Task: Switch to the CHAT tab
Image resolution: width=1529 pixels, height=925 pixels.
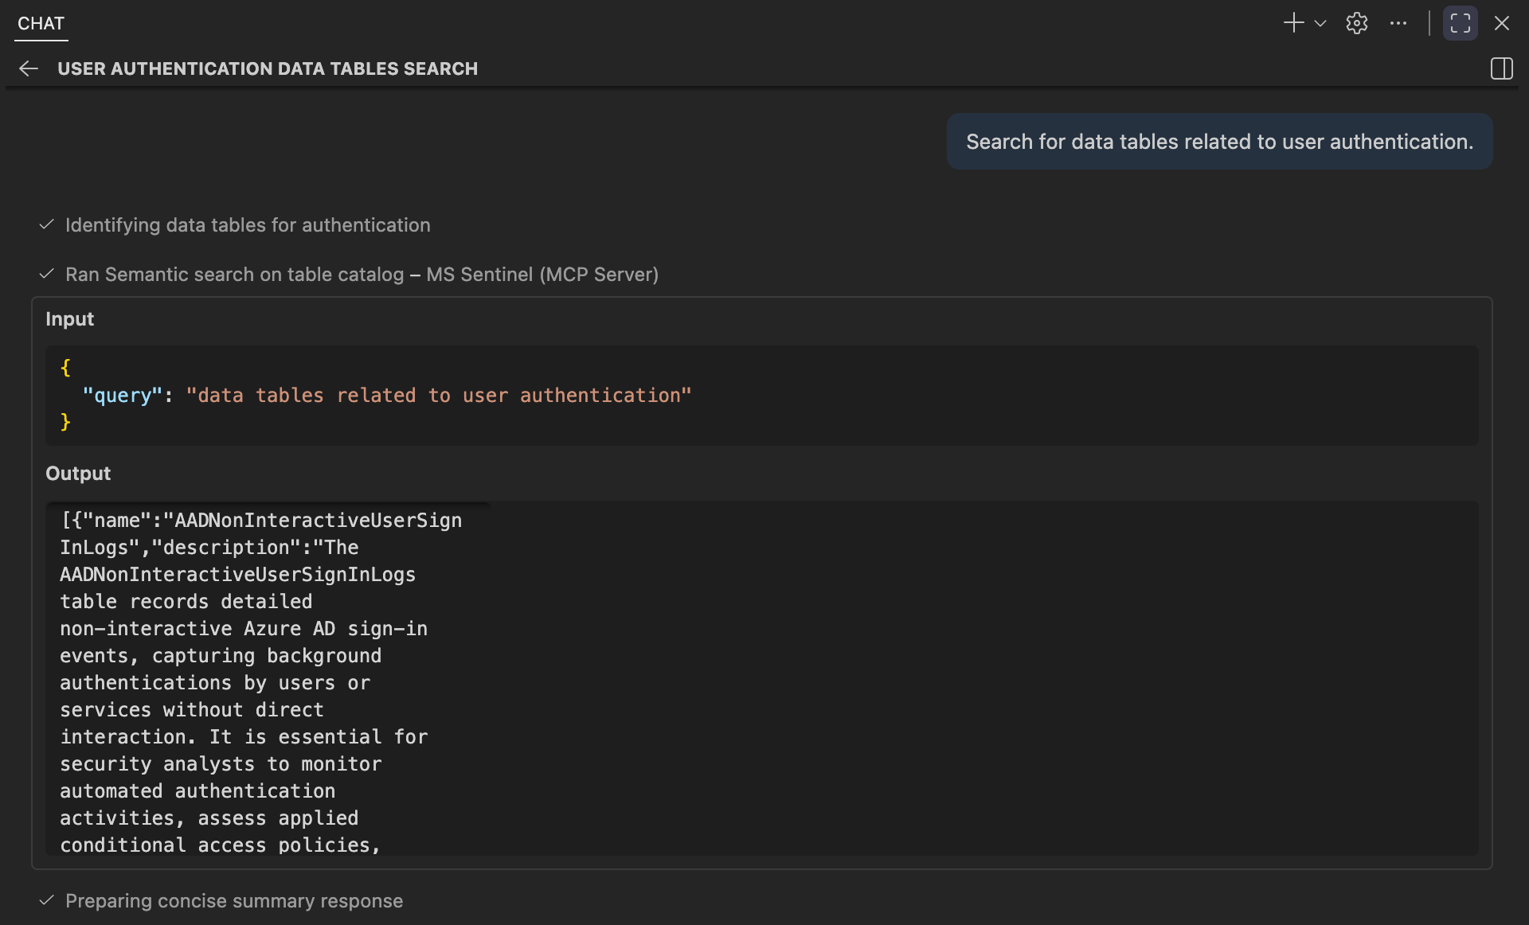Action: 41,23
